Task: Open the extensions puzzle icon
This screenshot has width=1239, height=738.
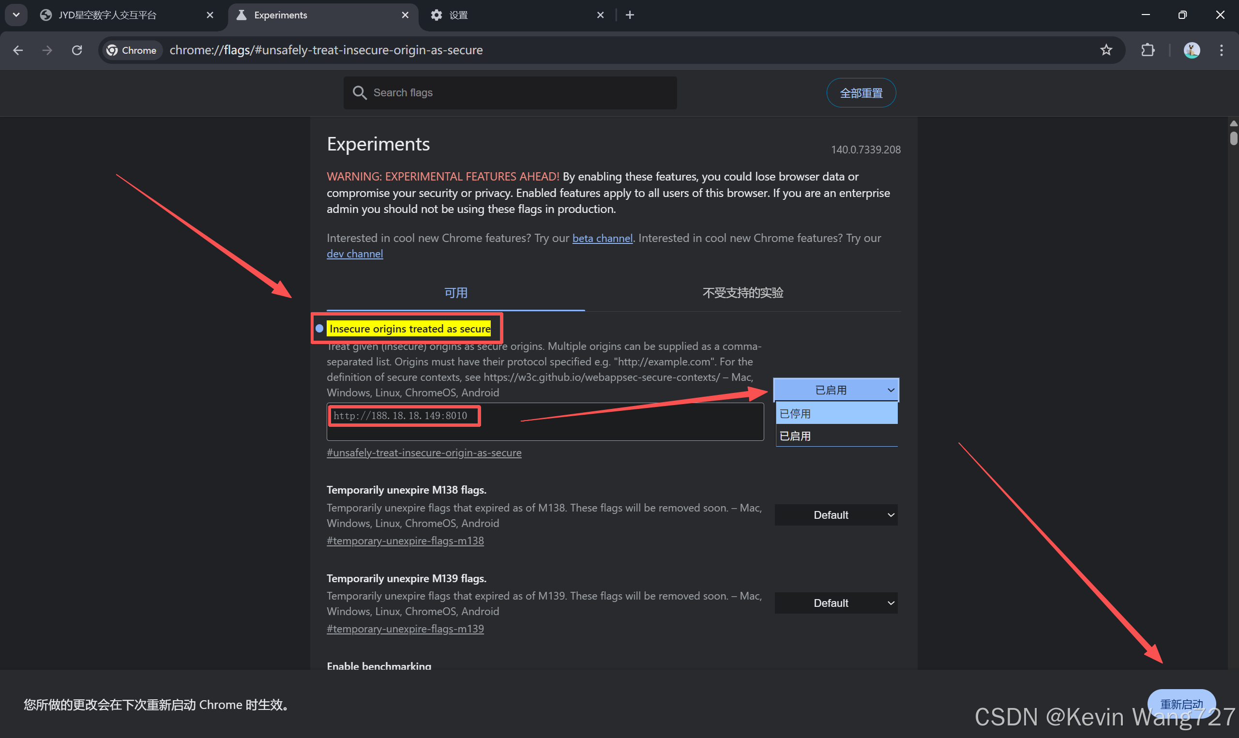Action: [x=1148, y=50]
